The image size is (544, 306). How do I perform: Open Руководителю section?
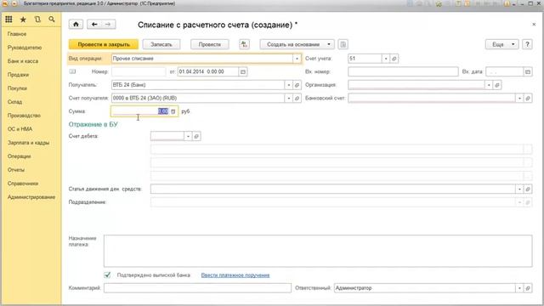[x=25, y=48]
